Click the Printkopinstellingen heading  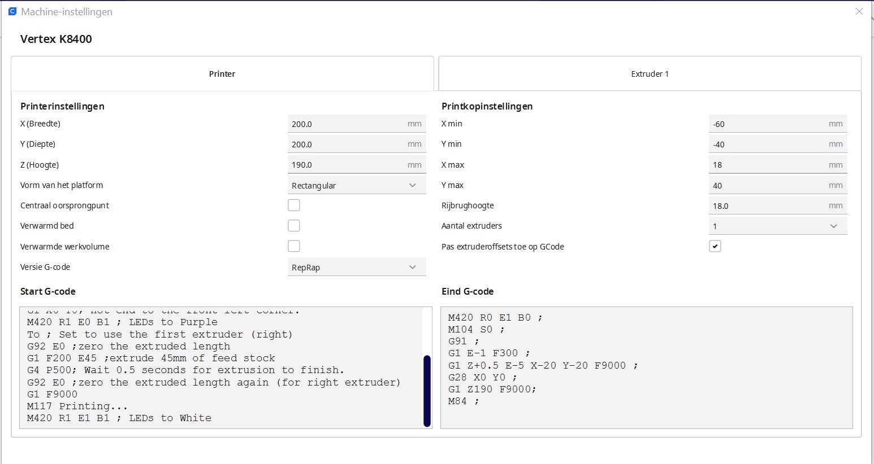click(x=487, y=106)
